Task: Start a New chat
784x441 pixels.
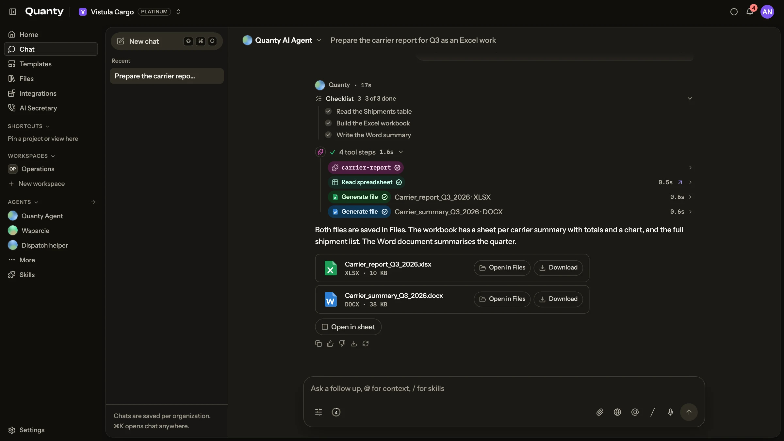Action: [x=167, y=41]
